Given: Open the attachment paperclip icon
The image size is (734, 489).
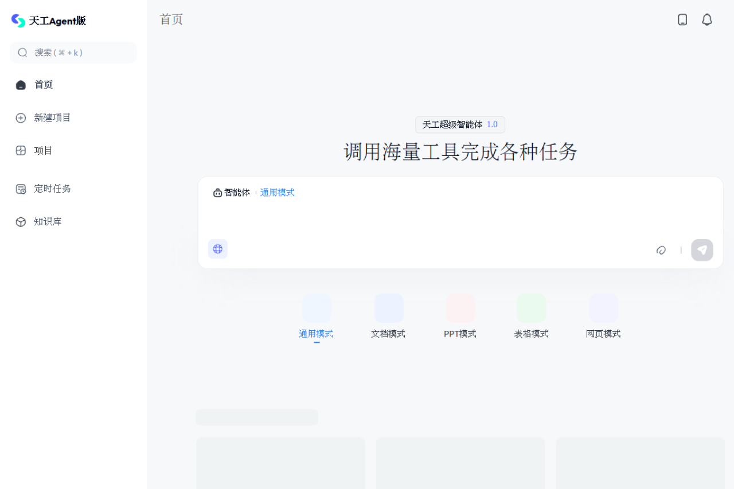Looking at the screenshot, I should (x=661, y=250).
